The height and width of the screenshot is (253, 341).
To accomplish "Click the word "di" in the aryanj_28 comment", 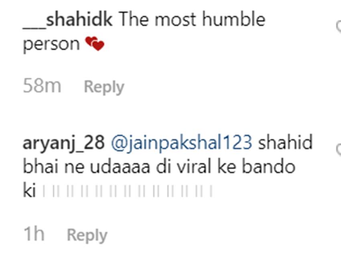I will (x=163, y=167).
